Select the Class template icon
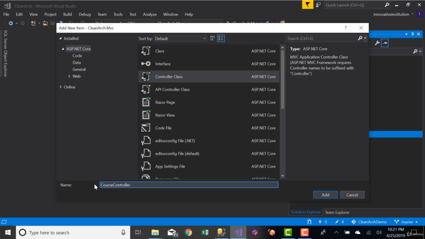425x239 pixels. [x=146, y=51]
